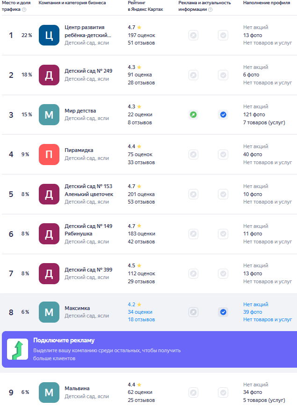This screenshot has height=408, width=297.
Task: Click the company name 'Мир детства'
Action: 80,111
